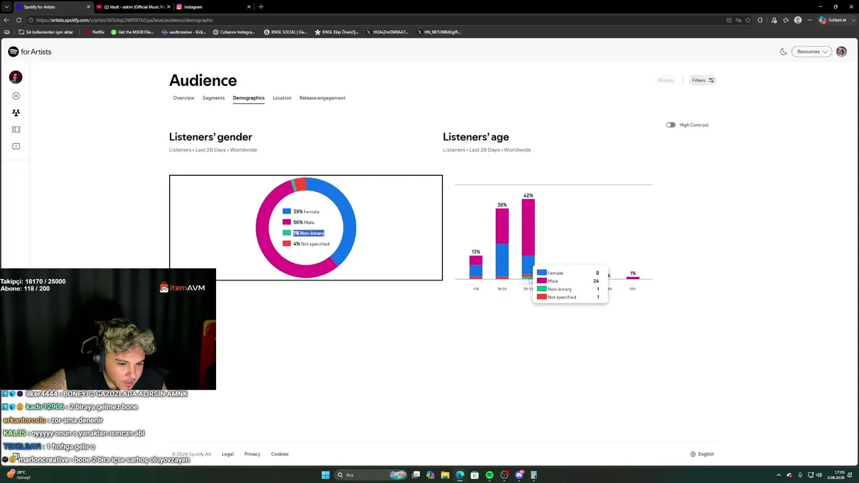Expand the Resources dropdown
Screen dimensions: 859x483
pos(812,52)
